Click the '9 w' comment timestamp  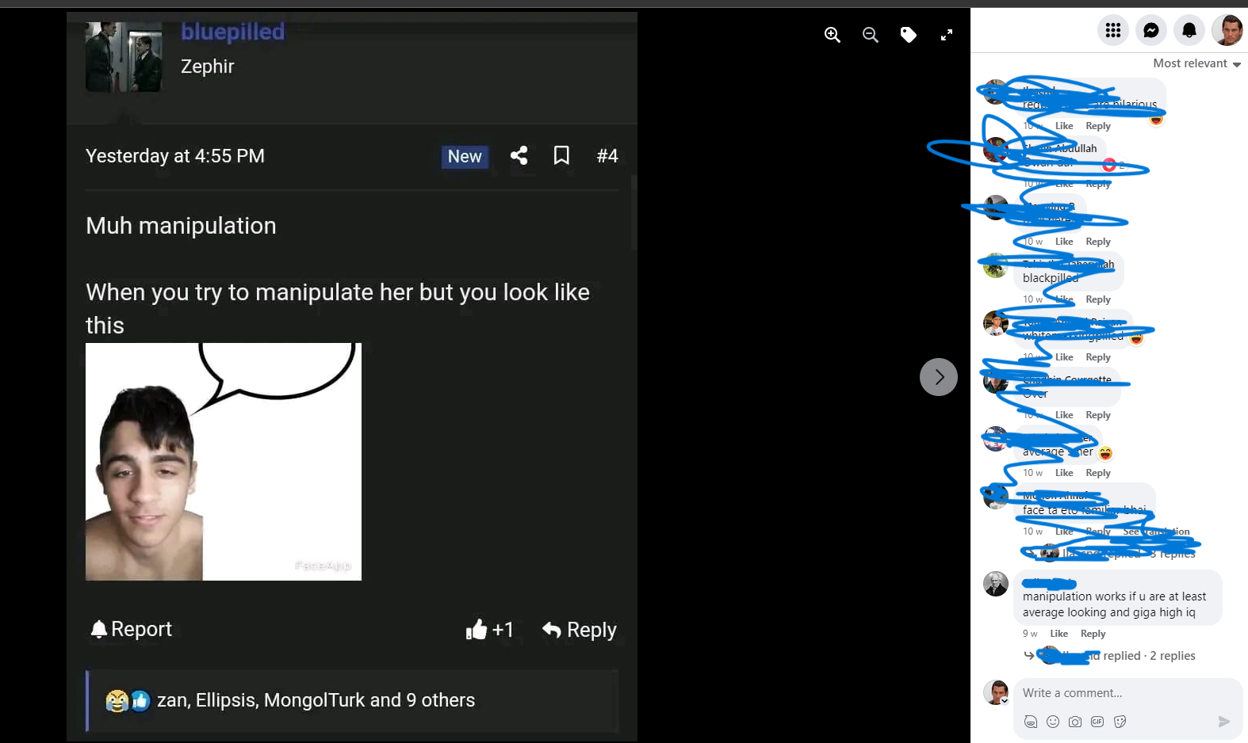coord(1030,634)
